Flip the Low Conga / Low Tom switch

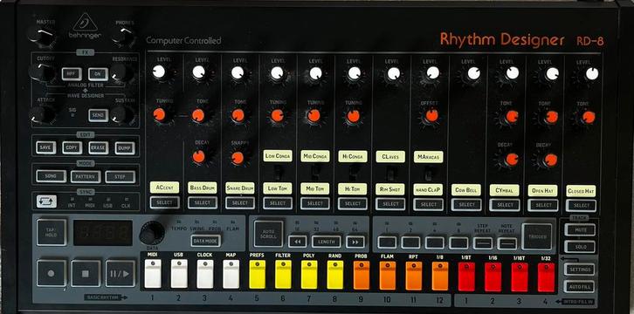click(278, 174)
